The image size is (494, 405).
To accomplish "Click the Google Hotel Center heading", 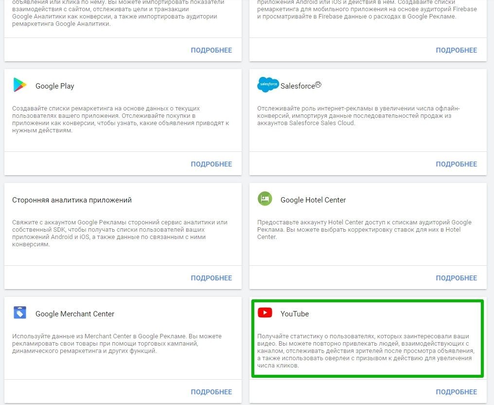I will tap(313, 200).
